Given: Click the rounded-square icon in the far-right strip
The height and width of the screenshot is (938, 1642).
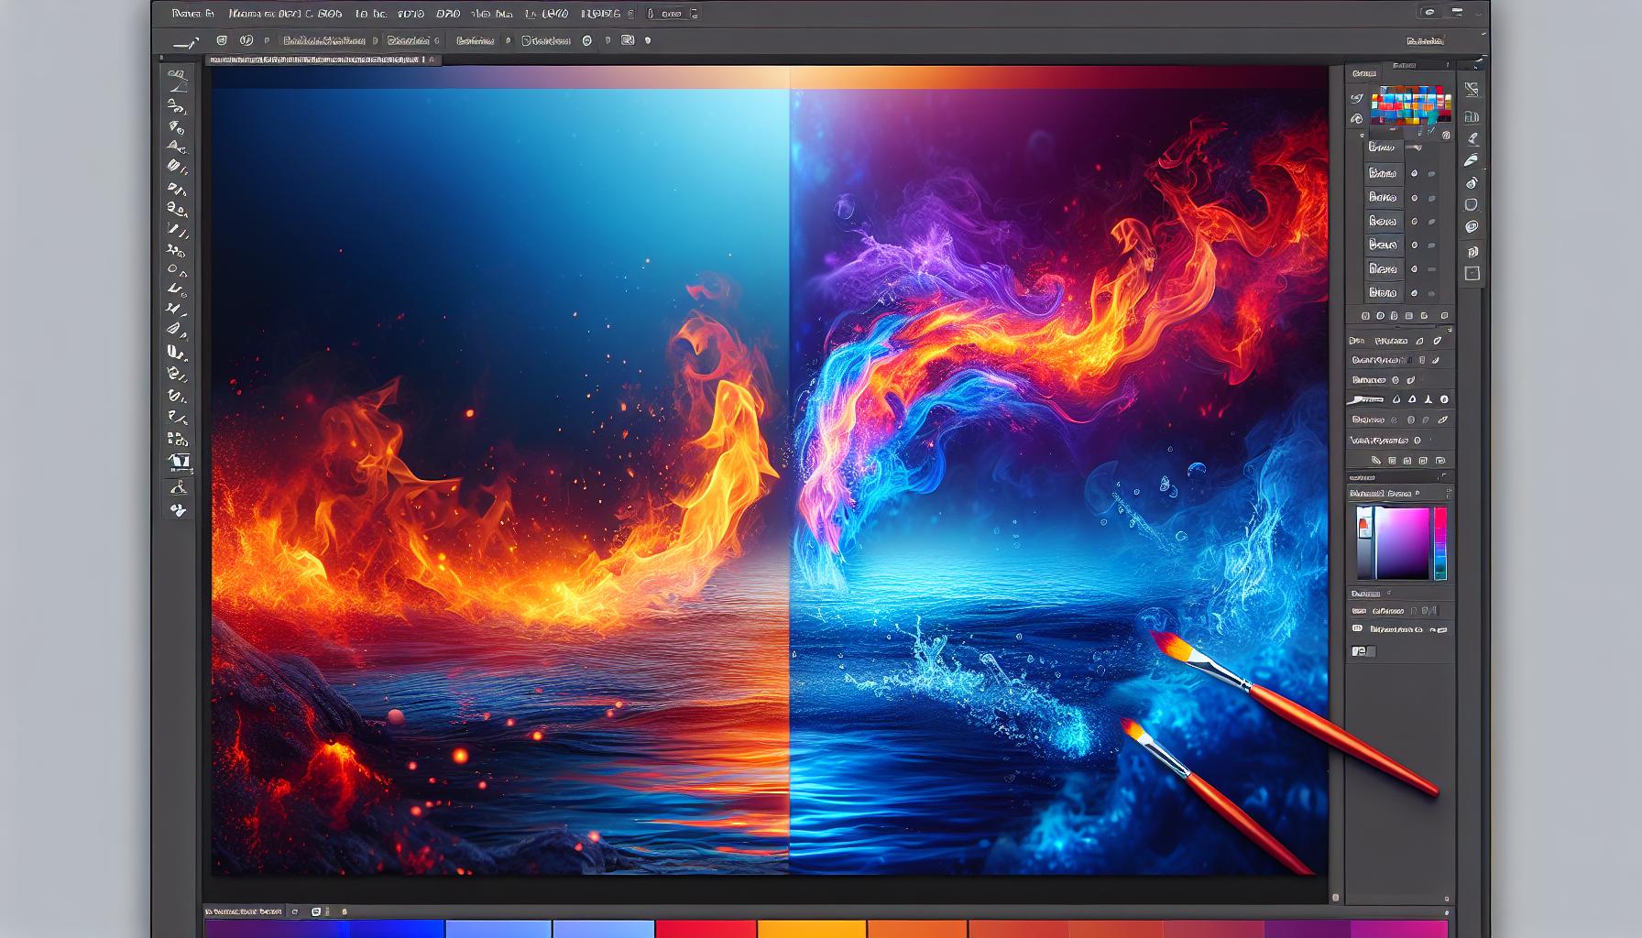Looking at the screenshot, I should coord(1472,204).
